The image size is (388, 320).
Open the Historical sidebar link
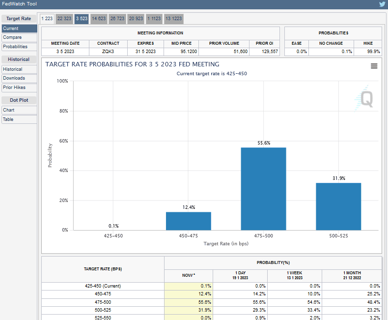click(19, 69)
